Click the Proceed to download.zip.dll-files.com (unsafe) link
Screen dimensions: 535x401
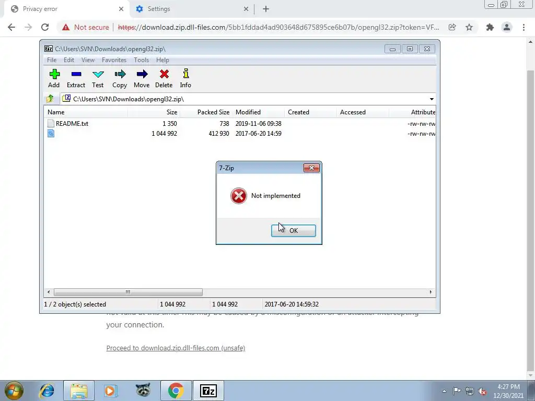[176, 348]
